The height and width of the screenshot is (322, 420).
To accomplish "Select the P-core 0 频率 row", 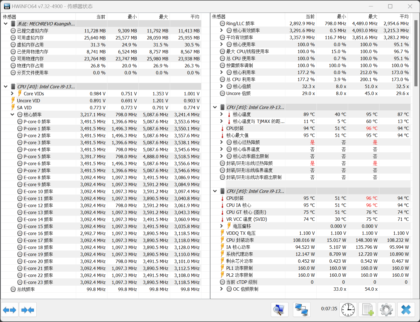I will tap(101, 122).
